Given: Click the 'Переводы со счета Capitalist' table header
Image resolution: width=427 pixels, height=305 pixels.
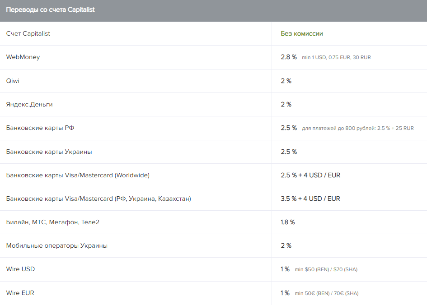Looking at the screenshot, I should point(50,10).
